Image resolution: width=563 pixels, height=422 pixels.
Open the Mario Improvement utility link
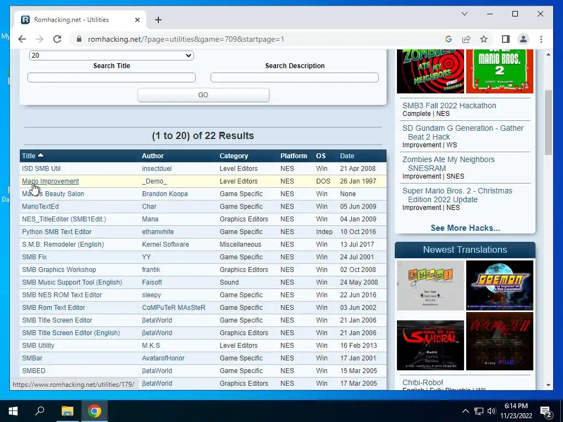click(50, 181)
